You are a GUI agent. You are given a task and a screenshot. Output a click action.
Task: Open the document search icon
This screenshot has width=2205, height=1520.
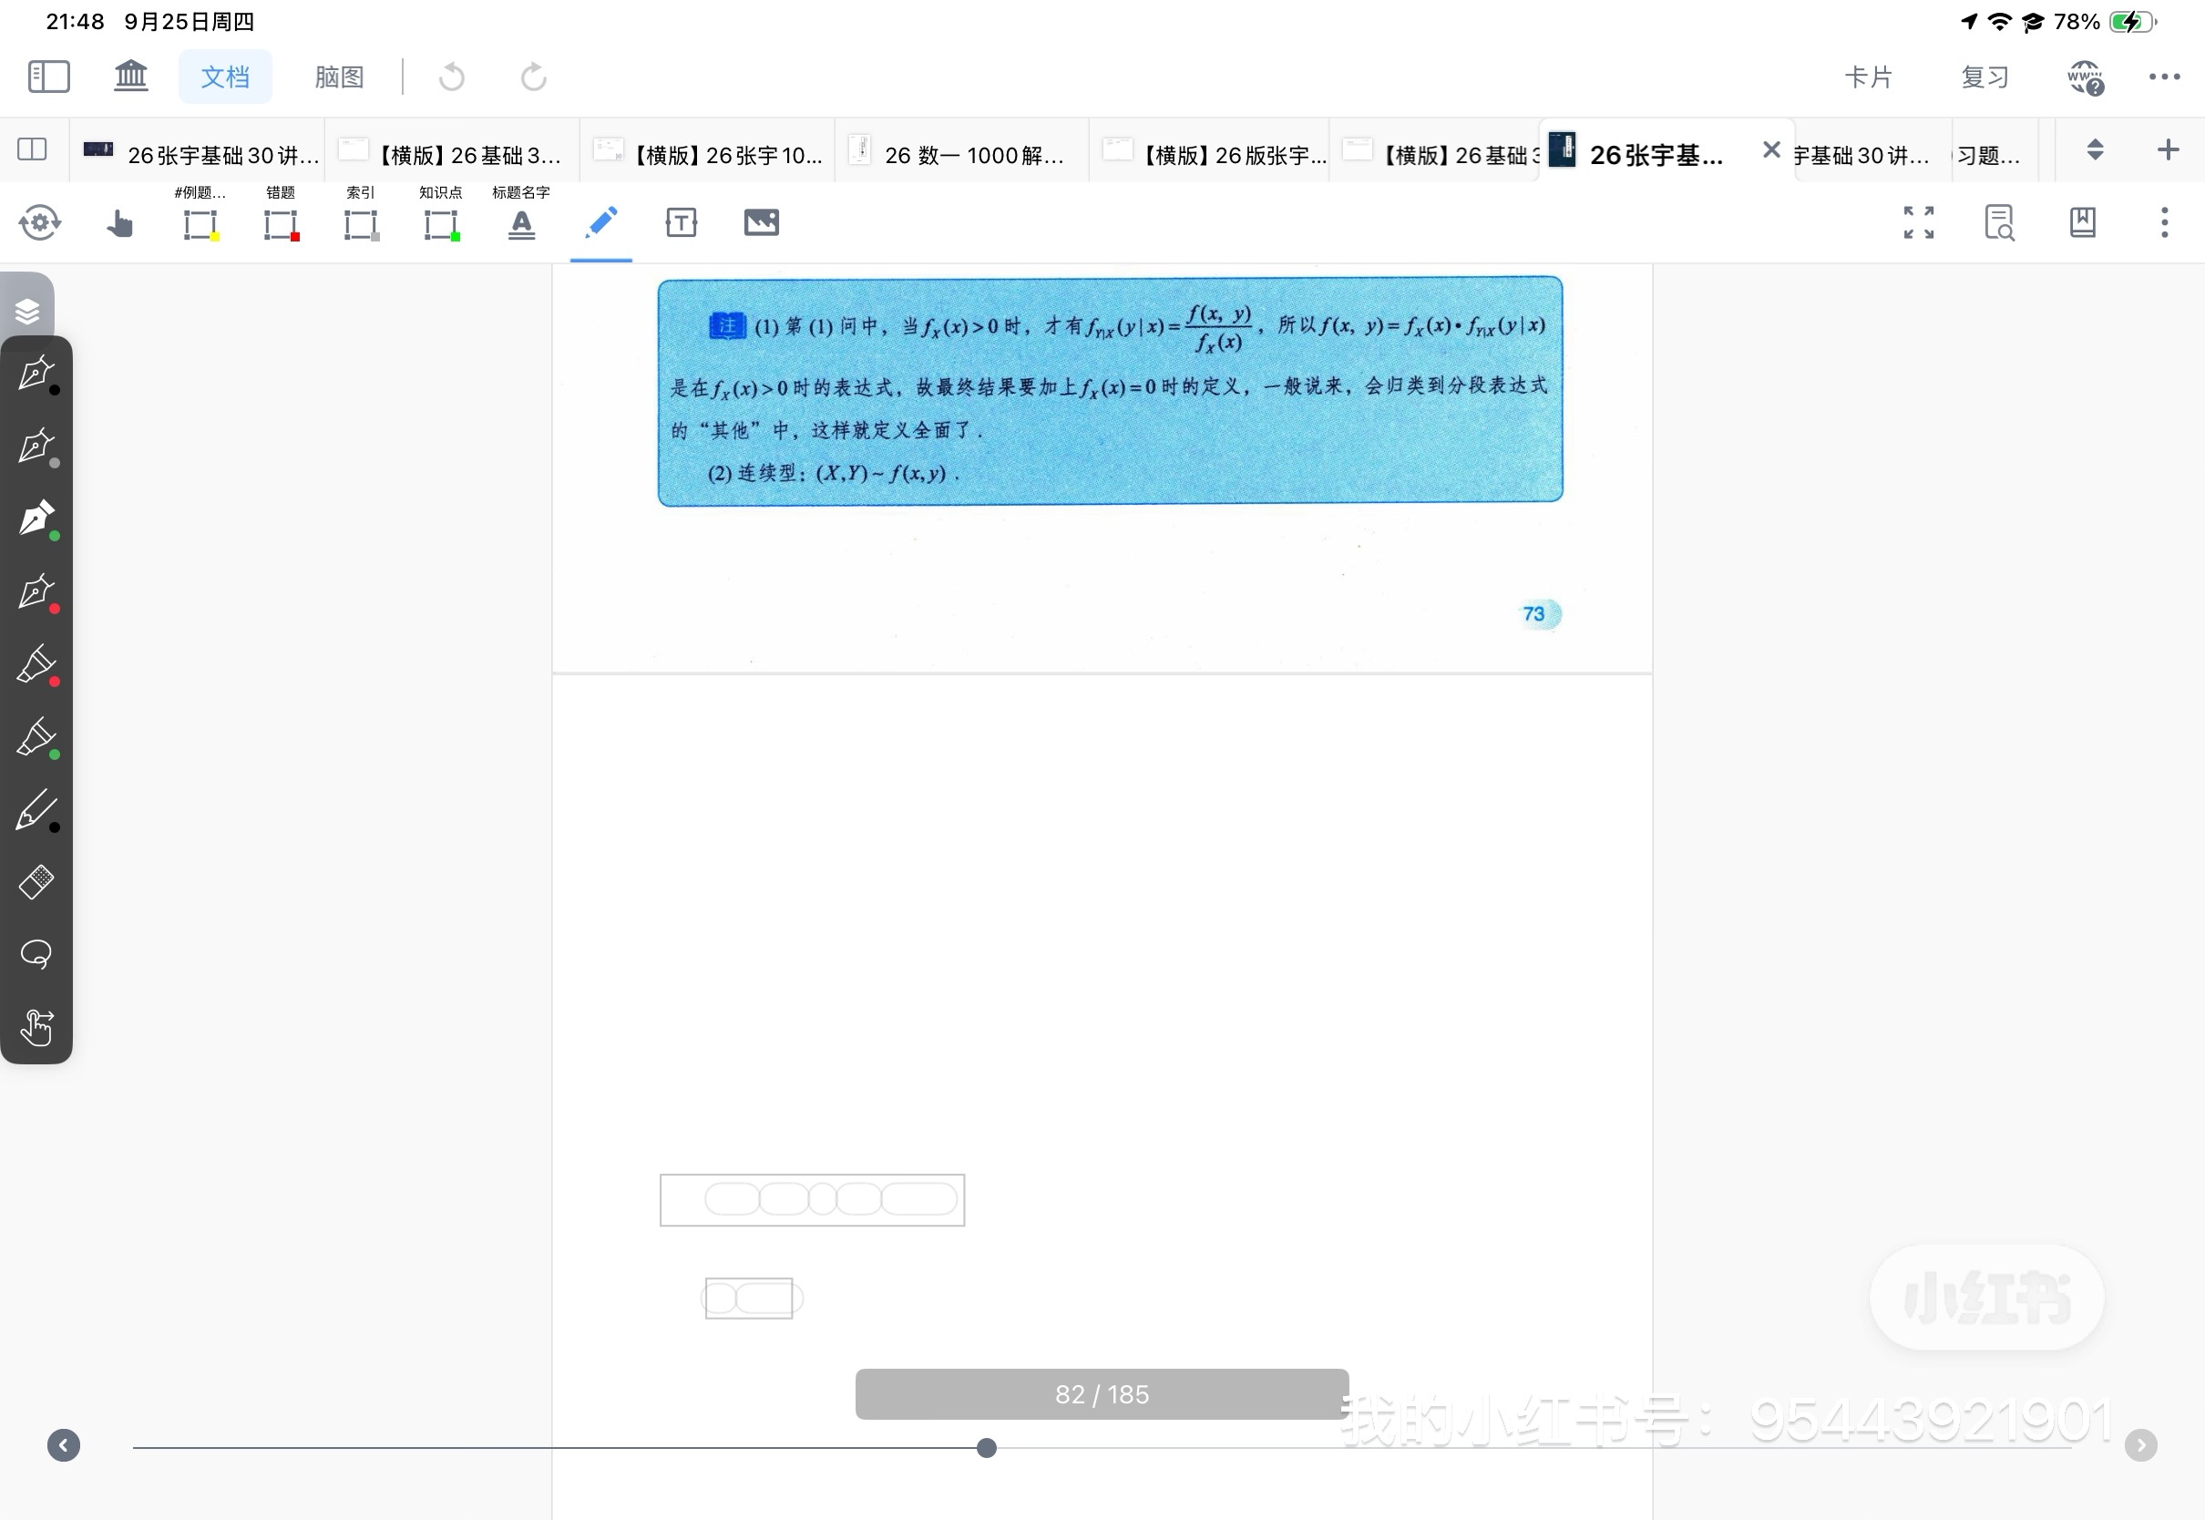pos(1999,223)
